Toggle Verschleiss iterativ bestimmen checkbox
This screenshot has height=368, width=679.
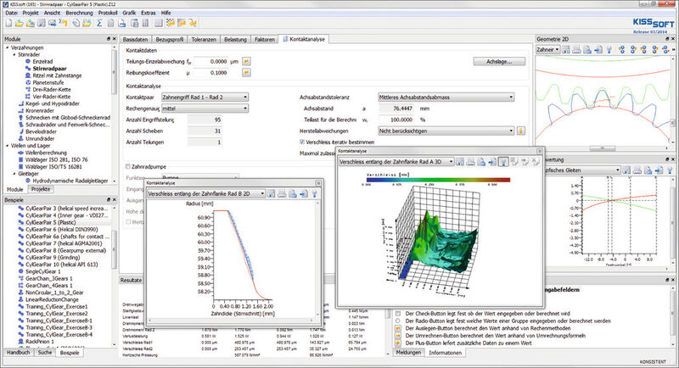tap(303, 142)
